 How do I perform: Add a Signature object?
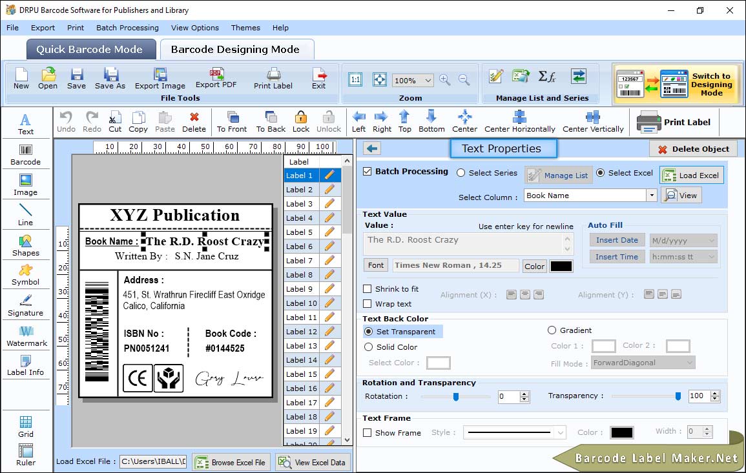[26, 306]
